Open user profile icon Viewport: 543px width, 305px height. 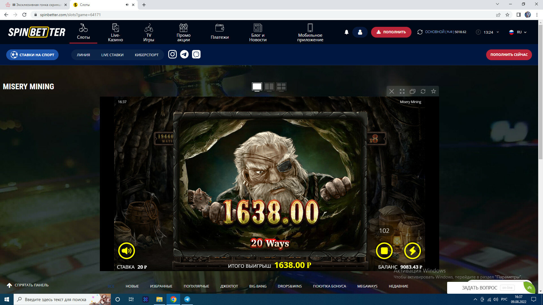[x=360, y=32]
